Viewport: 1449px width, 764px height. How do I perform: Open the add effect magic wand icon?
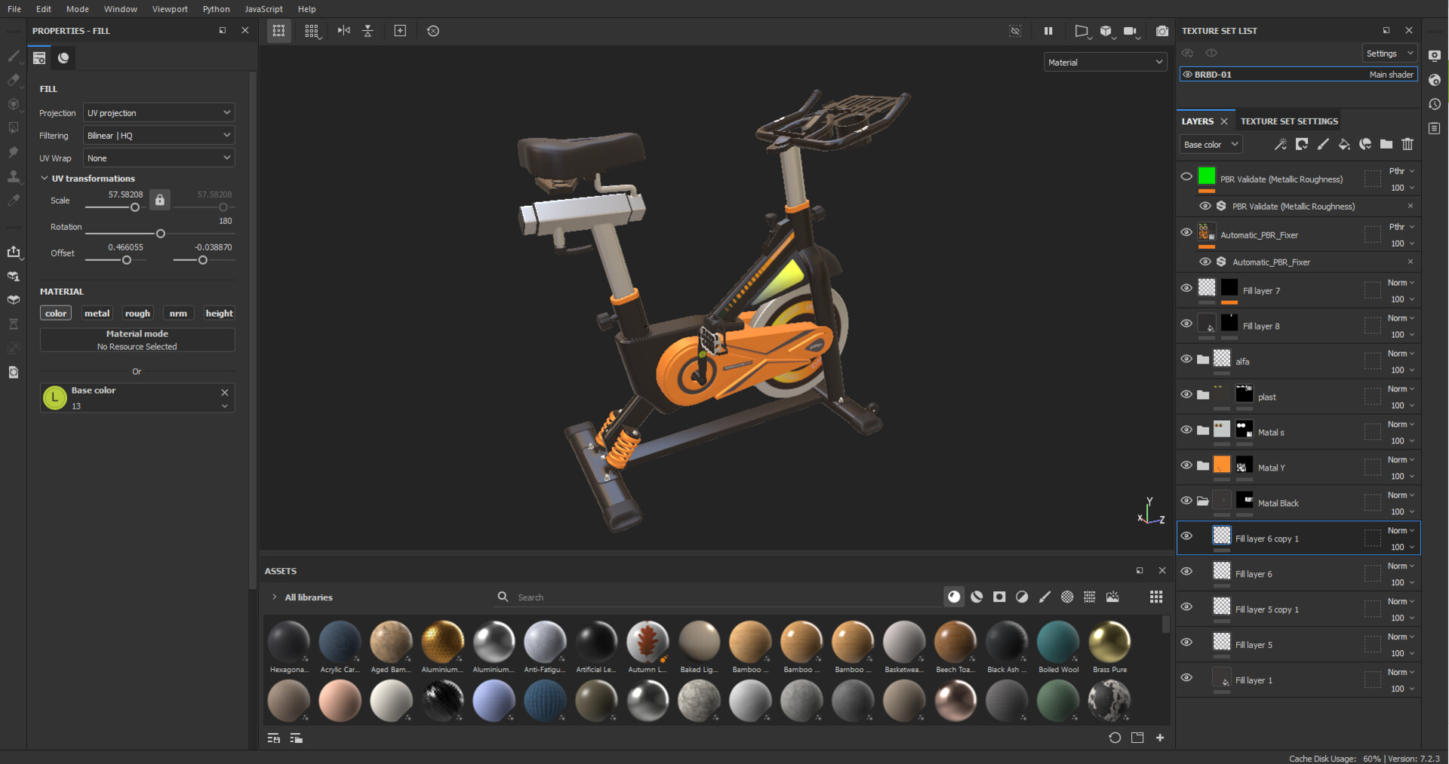(1280, 144)
